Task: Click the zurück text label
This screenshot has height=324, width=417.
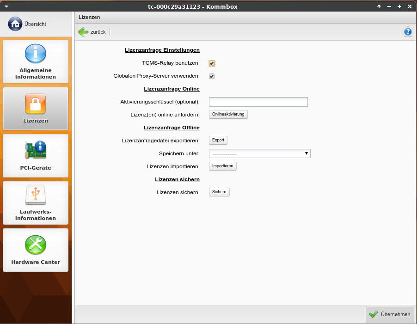Action: coord(98,32)
